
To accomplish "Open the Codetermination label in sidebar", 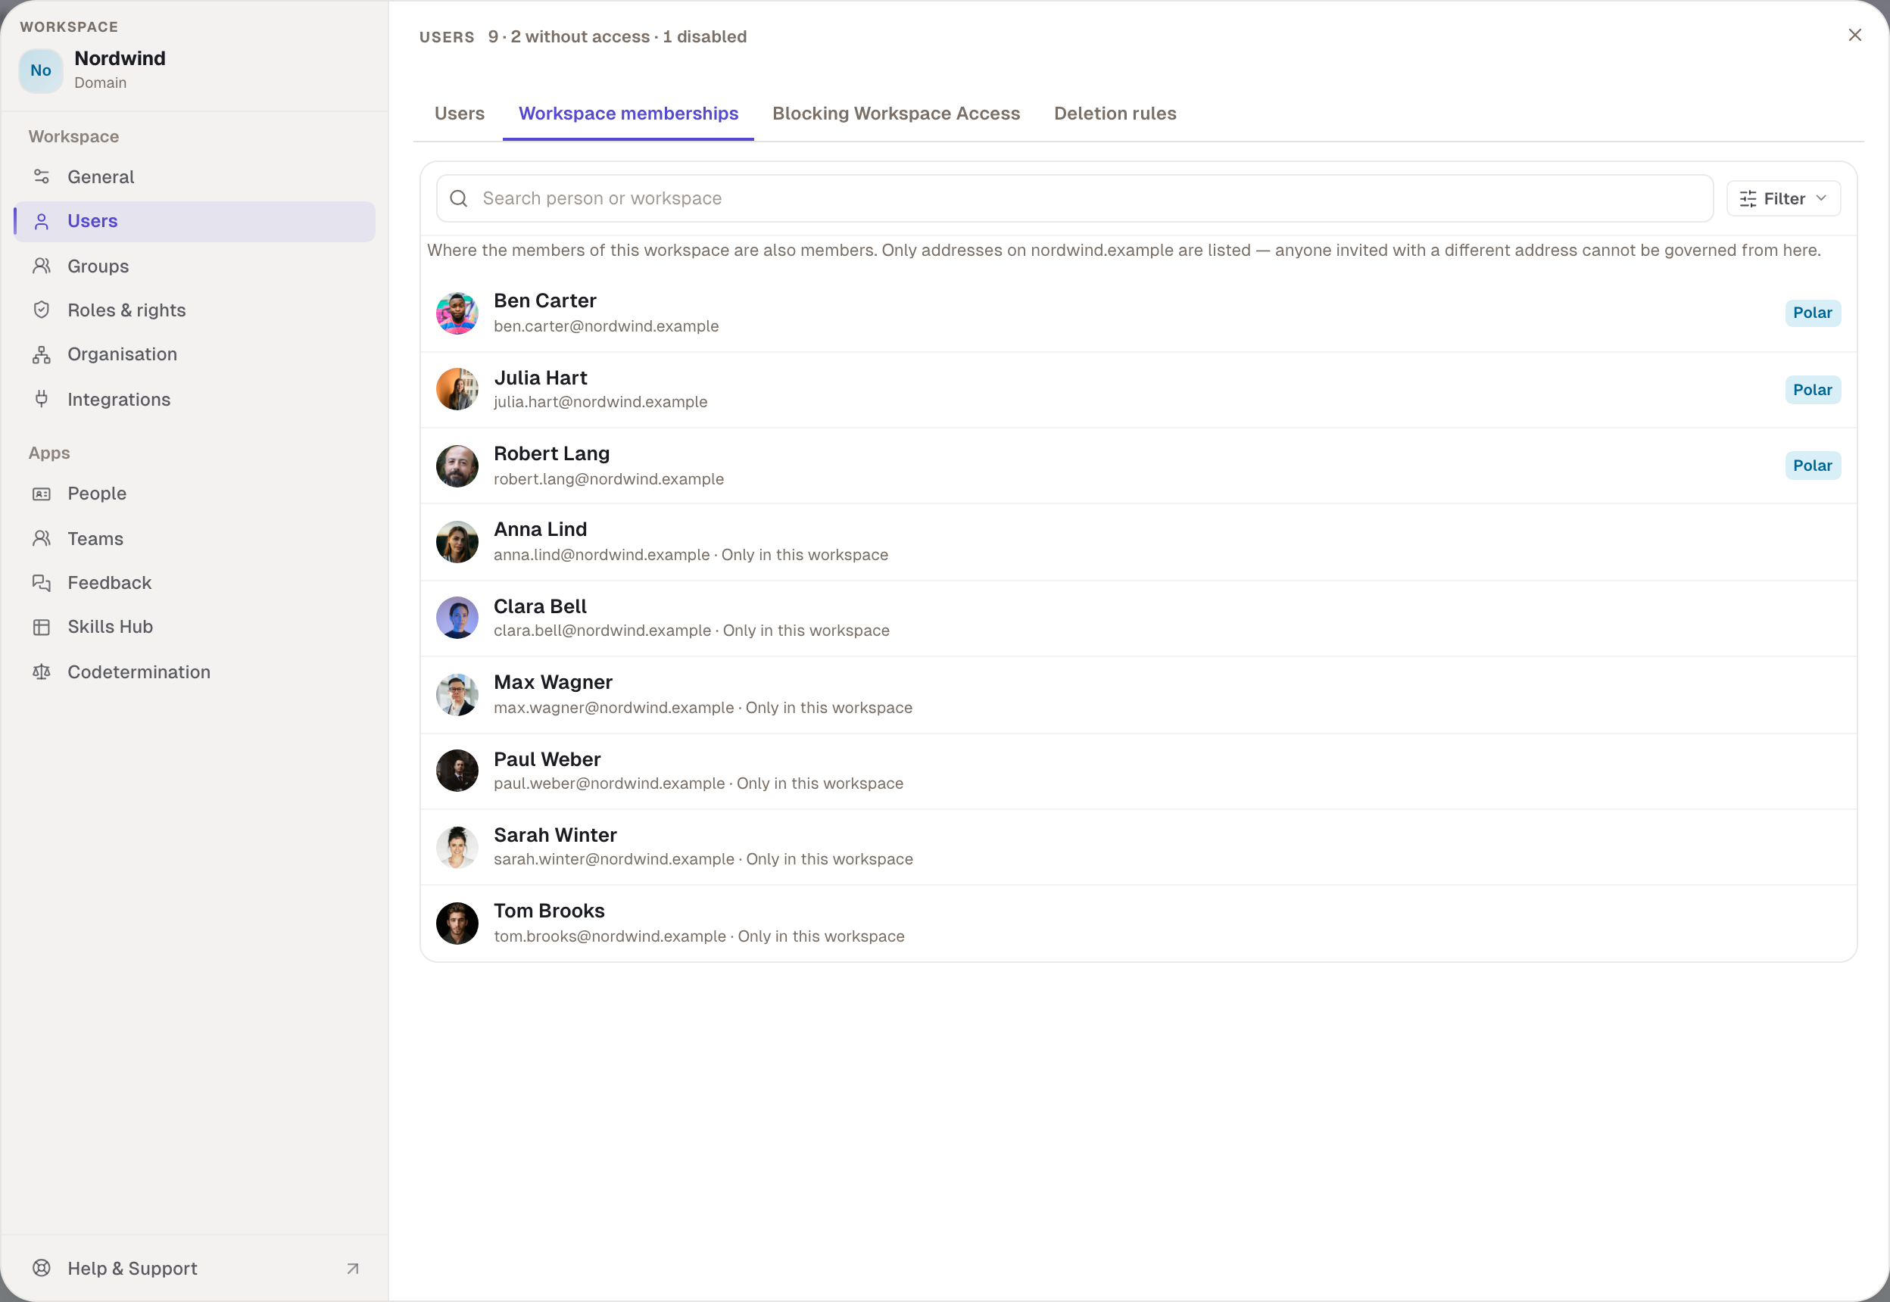I will [139, 671].
